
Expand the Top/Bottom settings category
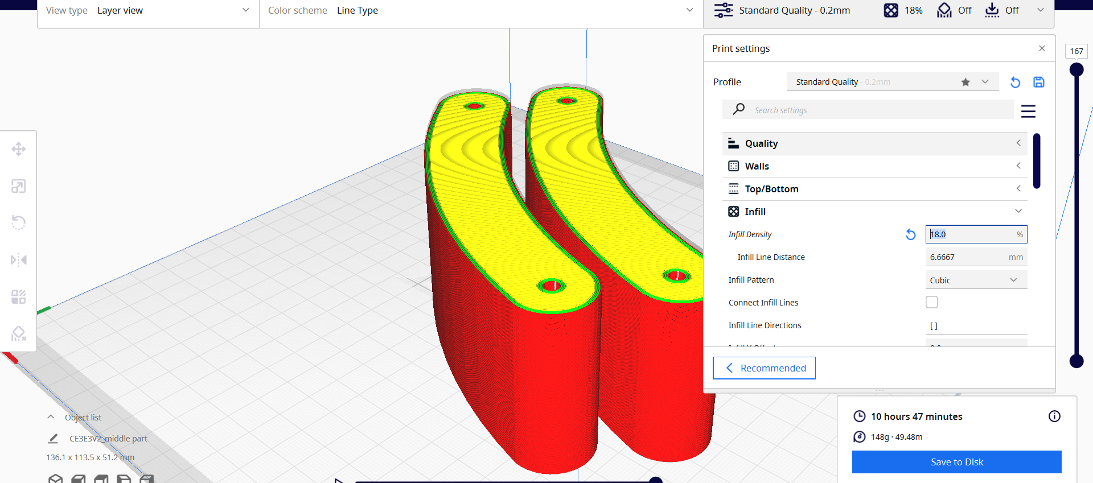(x=874, y=189)
